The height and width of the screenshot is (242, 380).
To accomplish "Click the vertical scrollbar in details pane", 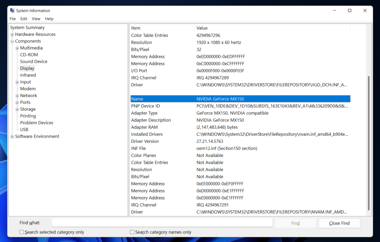I will pos(368,141).
